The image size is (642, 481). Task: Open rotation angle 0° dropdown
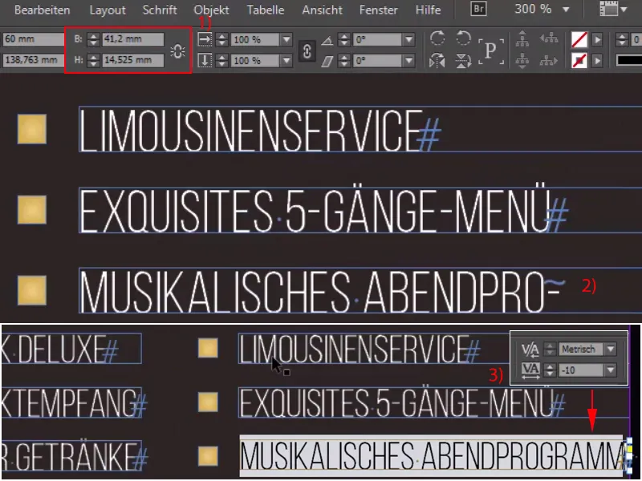pyautogui.click(x=408, y=39)
